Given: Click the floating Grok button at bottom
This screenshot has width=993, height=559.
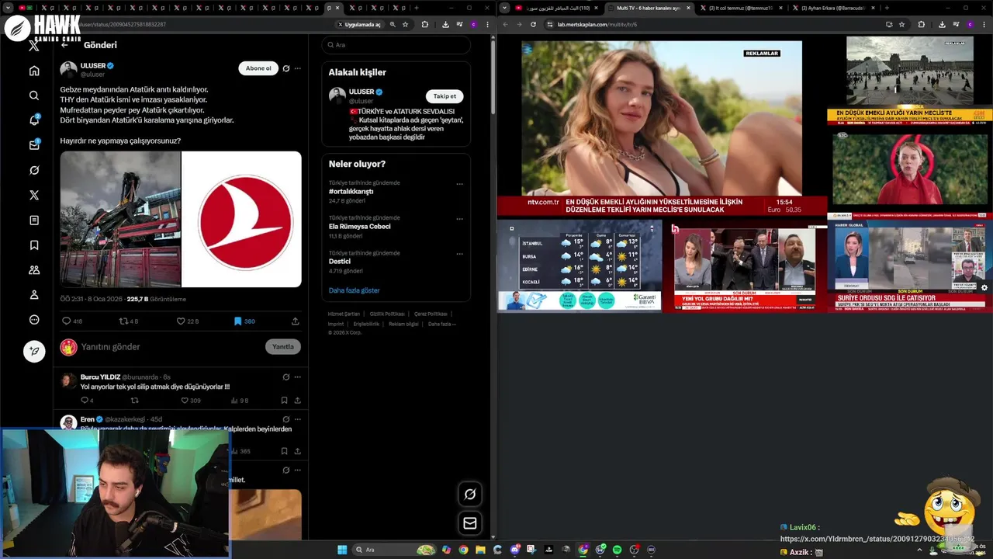Looking at the screenshot, I should (x=469, y=494).
